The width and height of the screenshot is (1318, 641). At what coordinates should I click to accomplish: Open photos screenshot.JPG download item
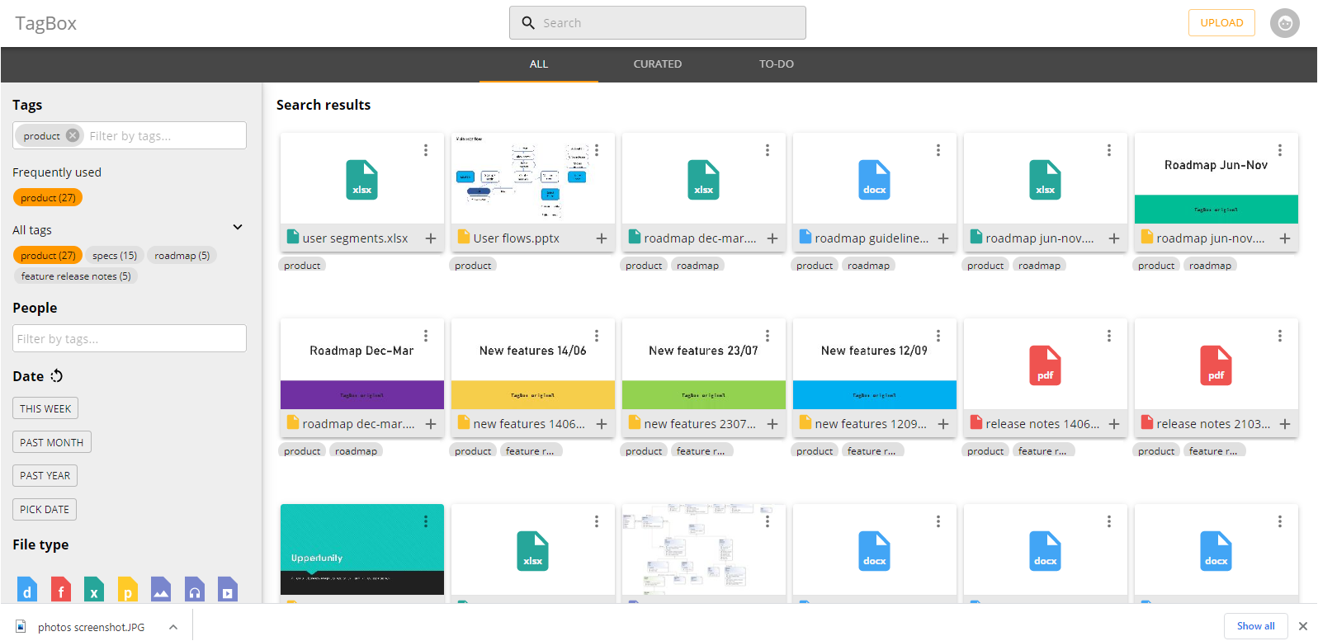[x=91, y=627]
